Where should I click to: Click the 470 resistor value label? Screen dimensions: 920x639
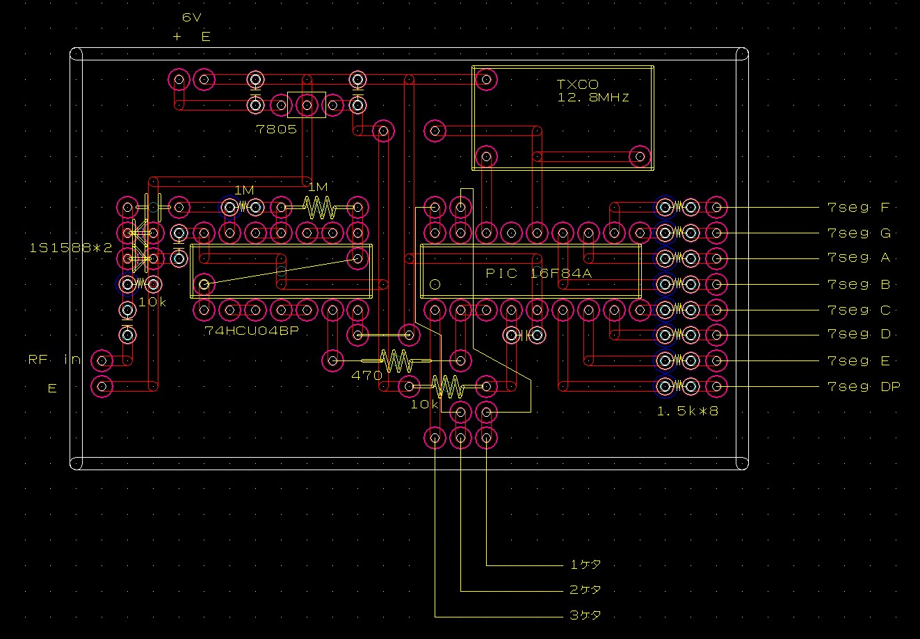(367, 375)
